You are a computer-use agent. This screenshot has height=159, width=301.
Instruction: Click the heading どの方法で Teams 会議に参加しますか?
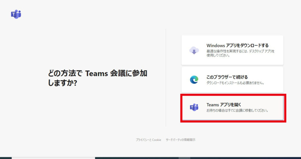[98, 78]
